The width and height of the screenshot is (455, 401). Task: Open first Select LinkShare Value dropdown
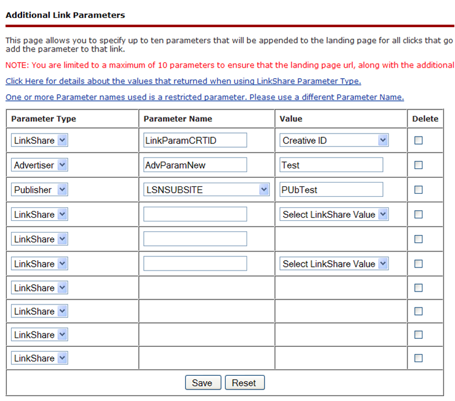(334, 214)
